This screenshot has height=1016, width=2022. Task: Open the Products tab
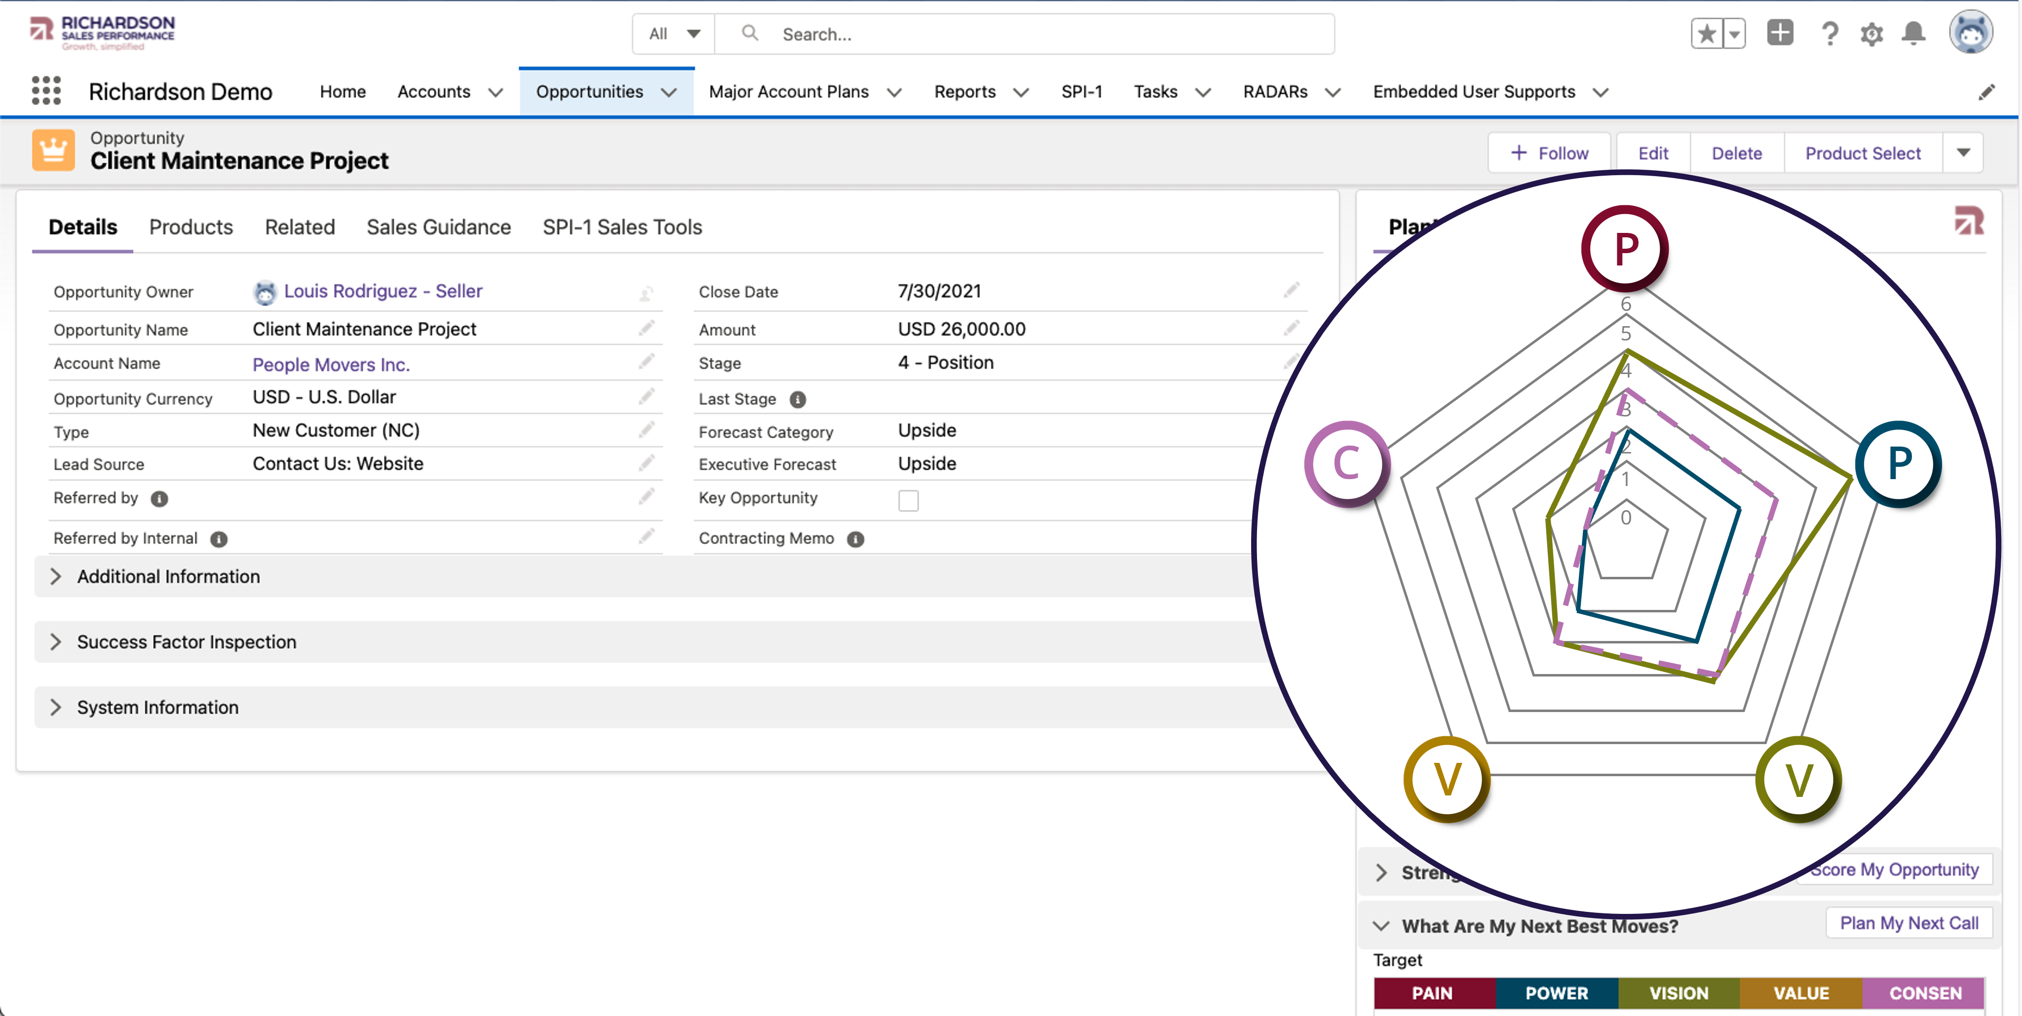click(x=191, y=226)
